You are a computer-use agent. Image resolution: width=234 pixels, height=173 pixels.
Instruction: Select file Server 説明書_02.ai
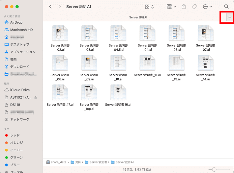tap(60, 38)
